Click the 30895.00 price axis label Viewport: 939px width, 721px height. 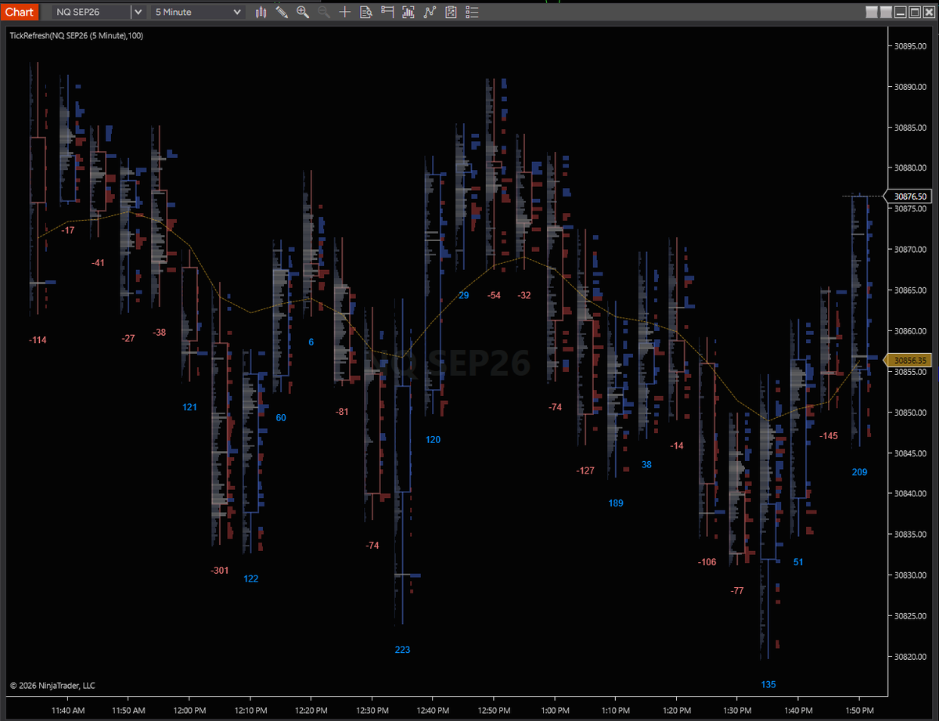911,46
